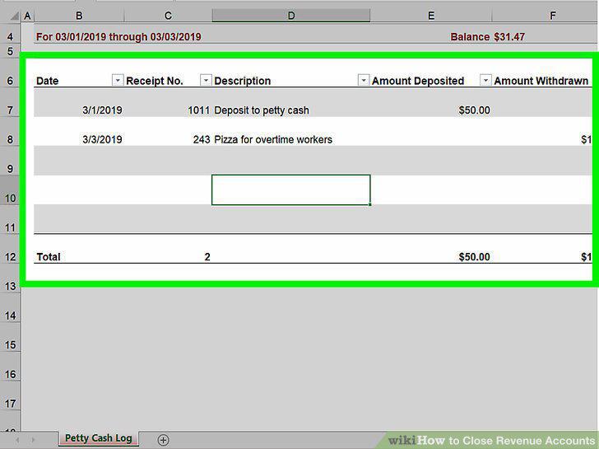
Task: Click the 'Receipt No.' header cell
Action: (x=155, y=81)
